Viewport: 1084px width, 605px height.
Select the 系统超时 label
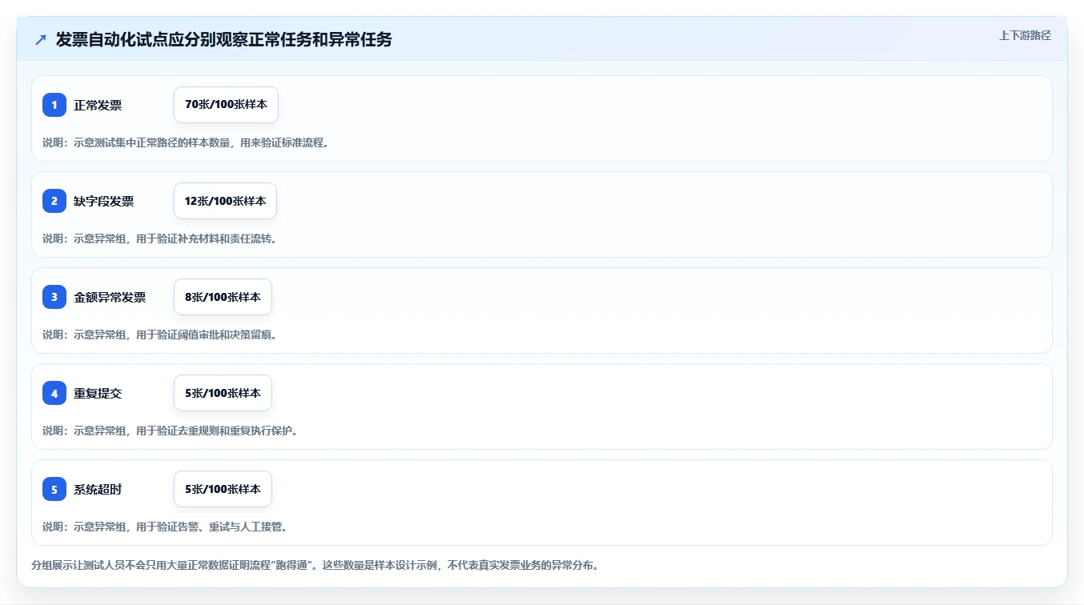[98, 489]
